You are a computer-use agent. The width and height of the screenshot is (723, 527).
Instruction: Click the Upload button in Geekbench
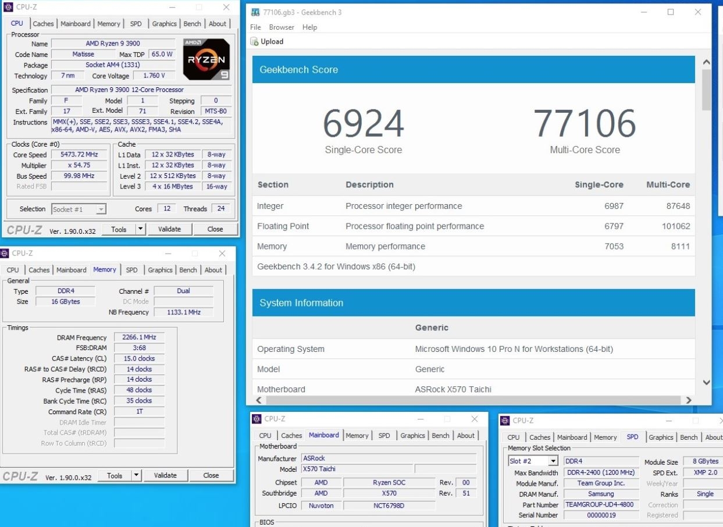pyautogui.click(x=272, y=41)
